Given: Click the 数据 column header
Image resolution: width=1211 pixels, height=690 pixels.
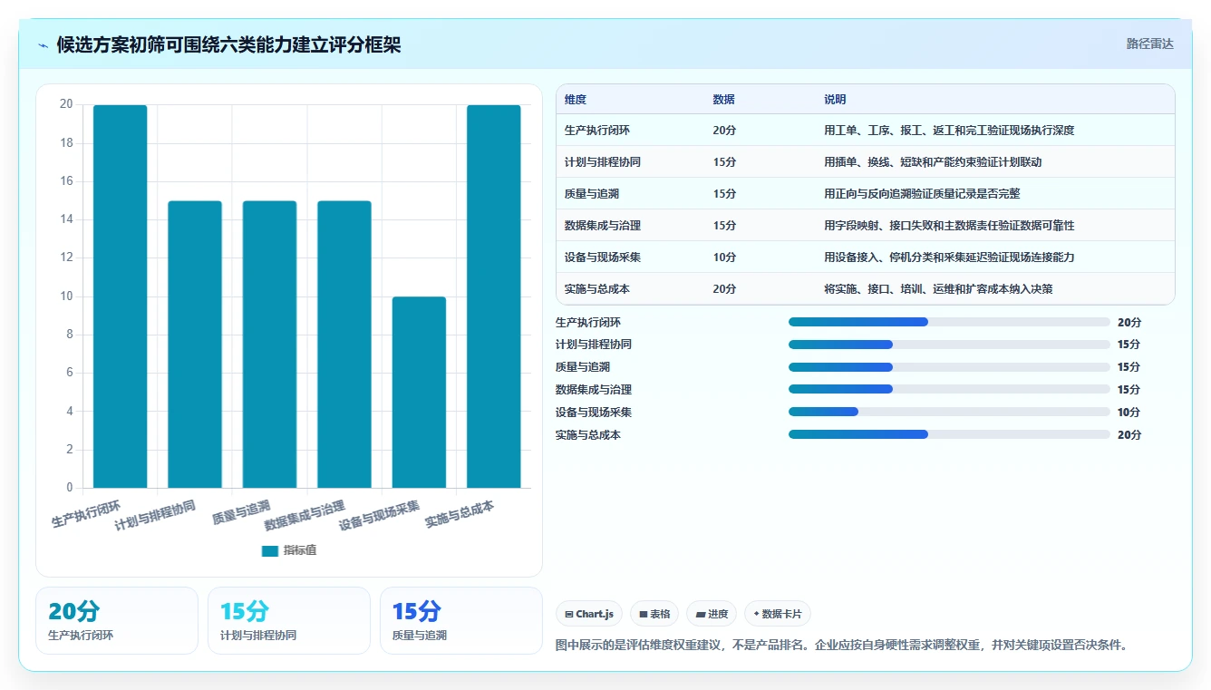Looking at the screenshot, I should coord(724,100).
